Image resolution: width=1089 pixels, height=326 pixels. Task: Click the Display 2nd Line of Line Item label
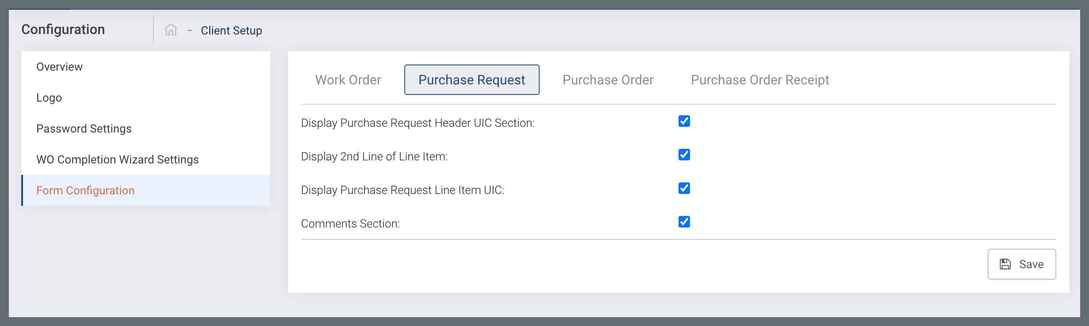click(x=374, y=156)
